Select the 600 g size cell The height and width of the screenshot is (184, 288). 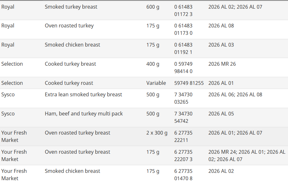coord(153,7)
